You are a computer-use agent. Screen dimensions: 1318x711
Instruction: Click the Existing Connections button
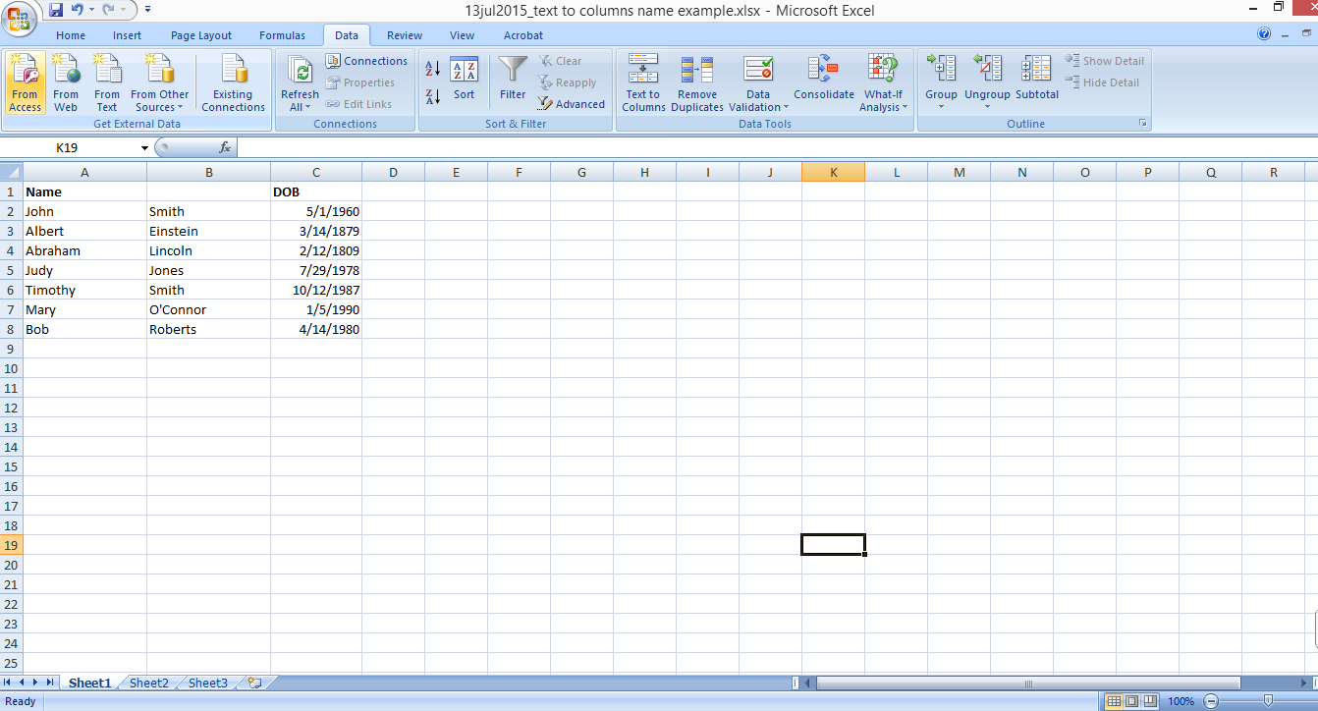pos(233,82)
